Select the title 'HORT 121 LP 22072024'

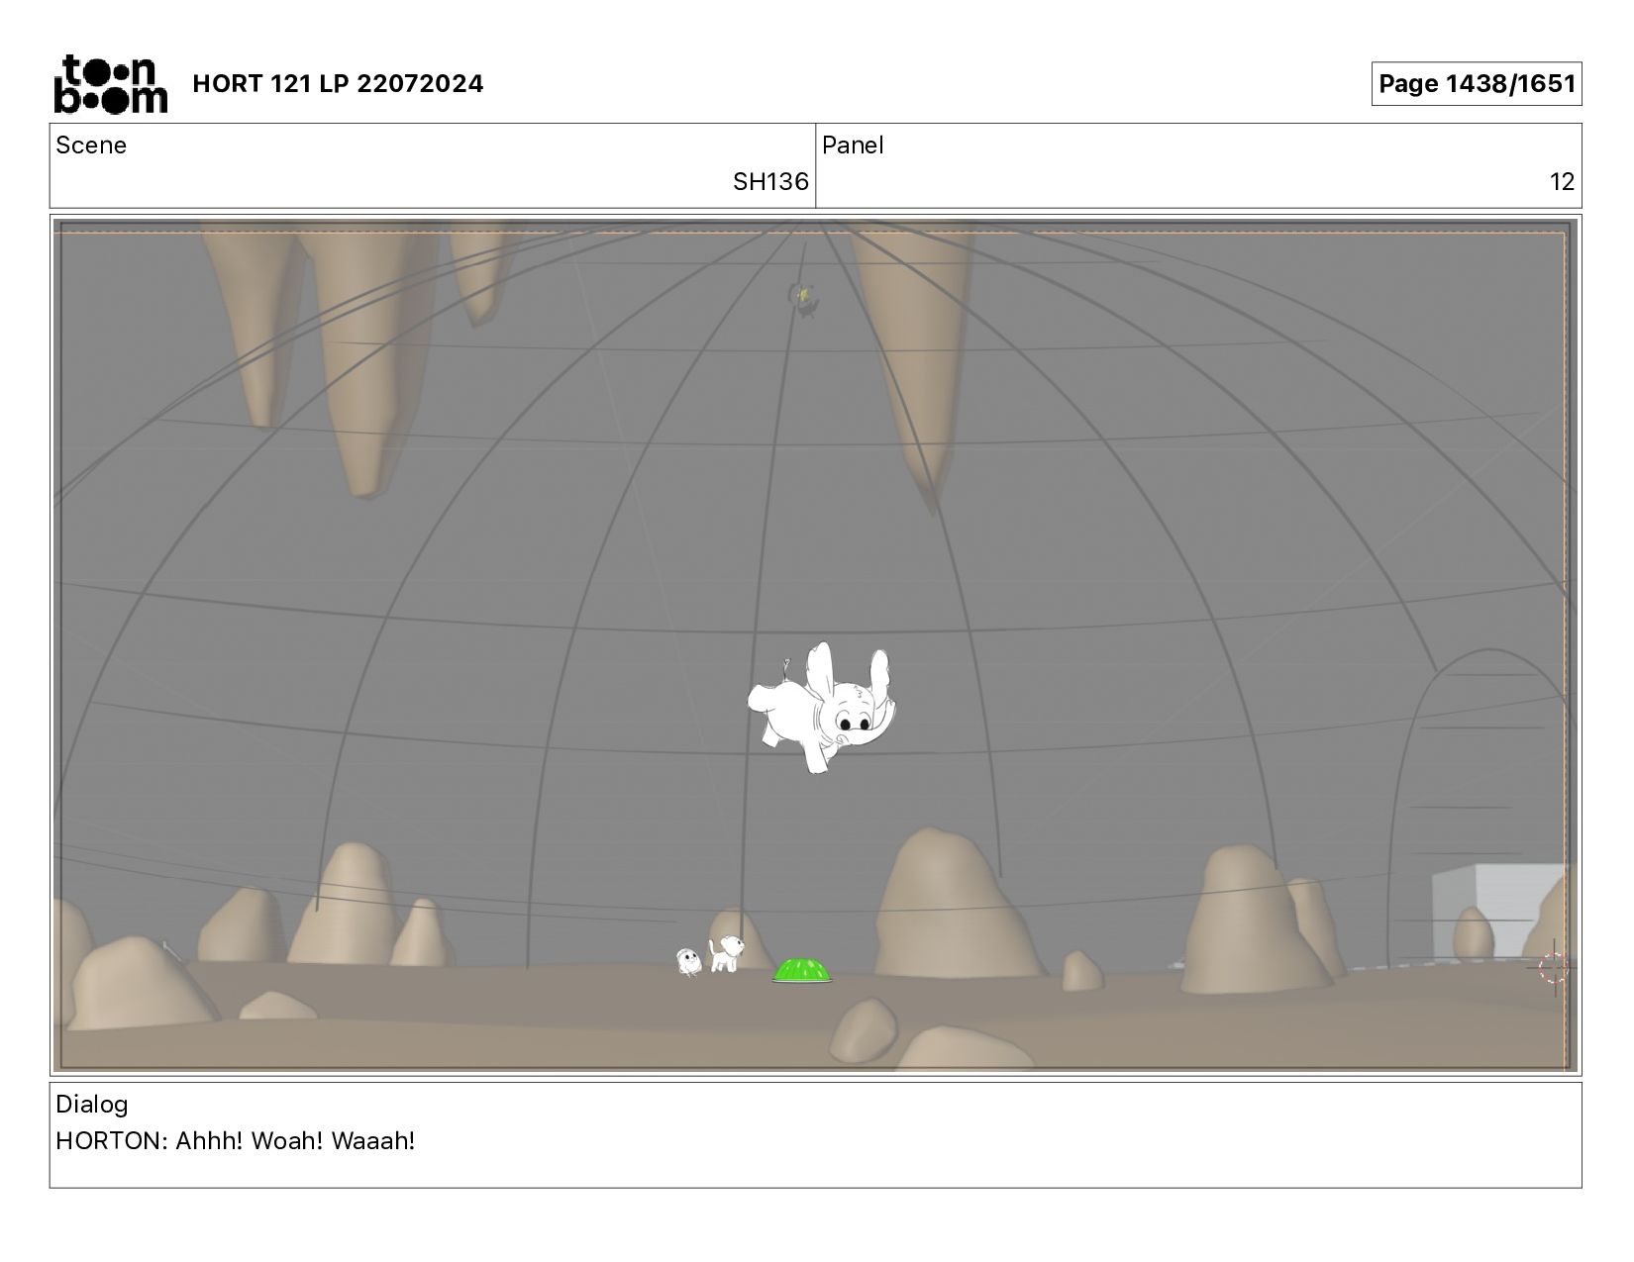[x=338, y=84]
